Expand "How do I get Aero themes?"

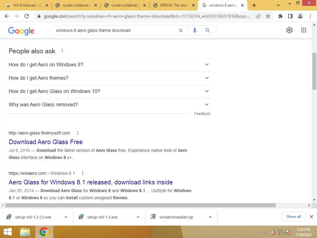click(110, 78)
